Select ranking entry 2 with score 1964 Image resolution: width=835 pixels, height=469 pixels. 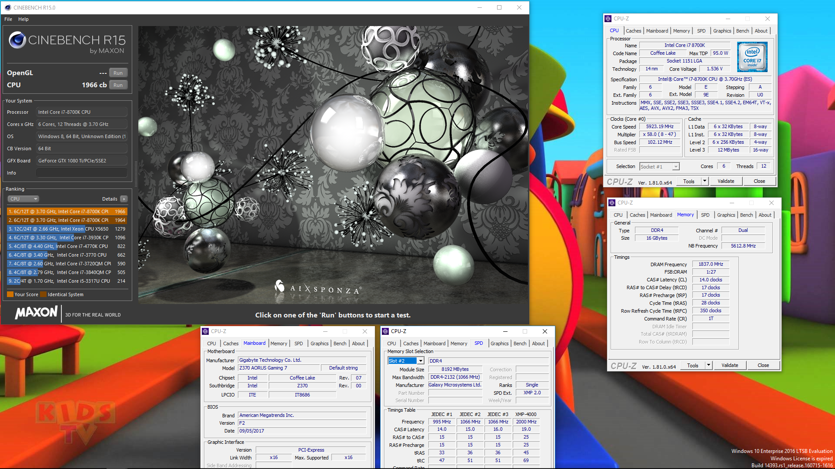(x=67, y=220)
